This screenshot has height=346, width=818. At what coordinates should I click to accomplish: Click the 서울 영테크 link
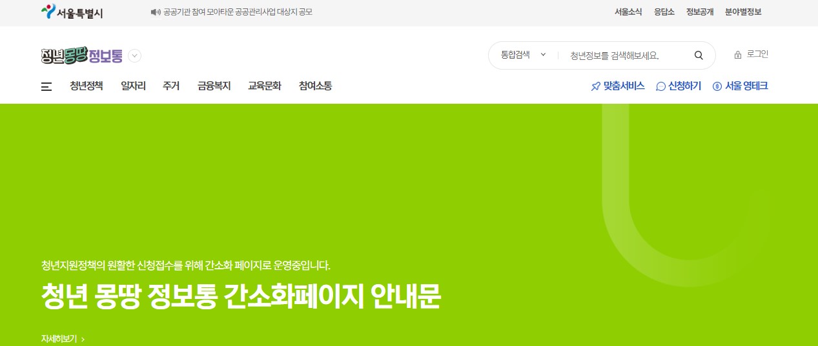pyautogui.click(x=746, y=86)
